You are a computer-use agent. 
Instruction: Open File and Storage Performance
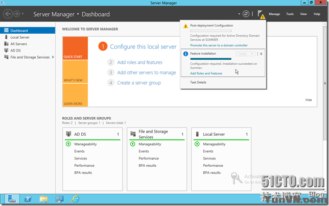149,158
